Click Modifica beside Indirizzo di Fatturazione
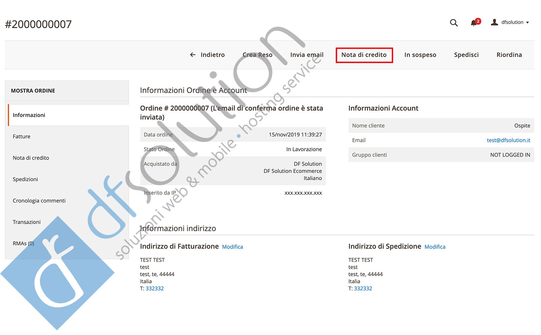Screen dimensions: 541x335 233,247
